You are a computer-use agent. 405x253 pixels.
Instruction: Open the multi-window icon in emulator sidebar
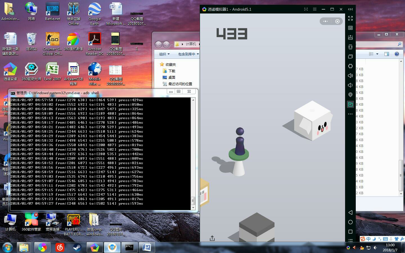350,57
